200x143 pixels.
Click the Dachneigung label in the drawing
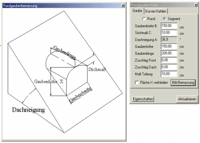pyautogui.click(x=28, y=110)
